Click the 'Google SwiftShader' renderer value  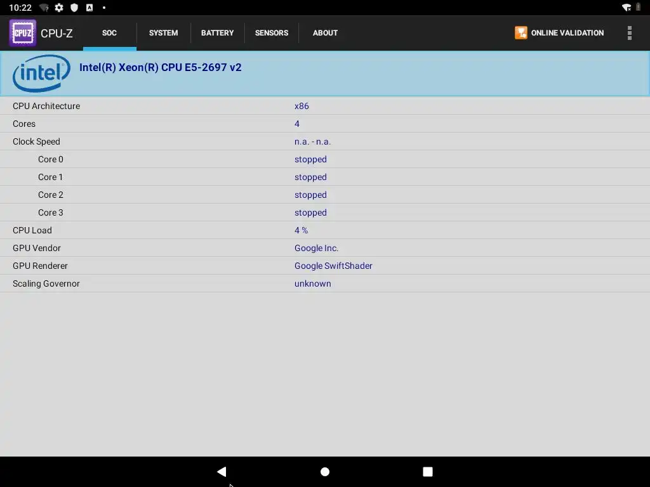click(333, 266)
